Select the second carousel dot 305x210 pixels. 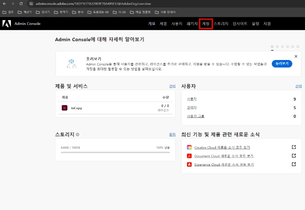(x=277, y=47)
